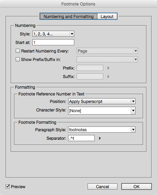
Task: Click the Cancel button
Action: (103, 186)
